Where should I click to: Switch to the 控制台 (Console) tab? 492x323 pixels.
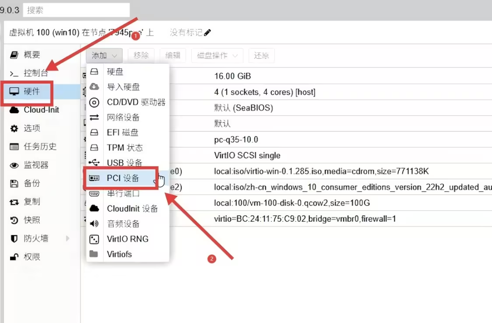click(x=36, y=73)
